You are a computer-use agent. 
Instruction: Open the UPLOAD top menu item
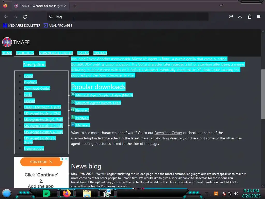point(100,53)
